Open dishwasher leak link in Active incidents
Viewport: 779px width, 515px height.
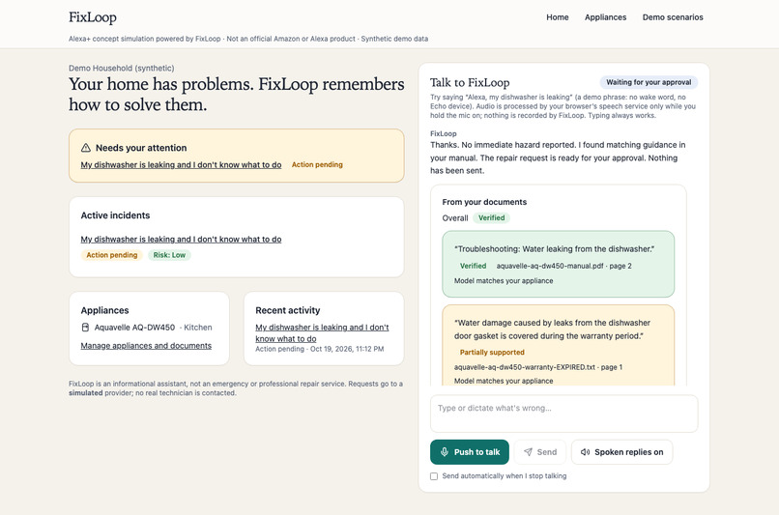click(181, 240)
